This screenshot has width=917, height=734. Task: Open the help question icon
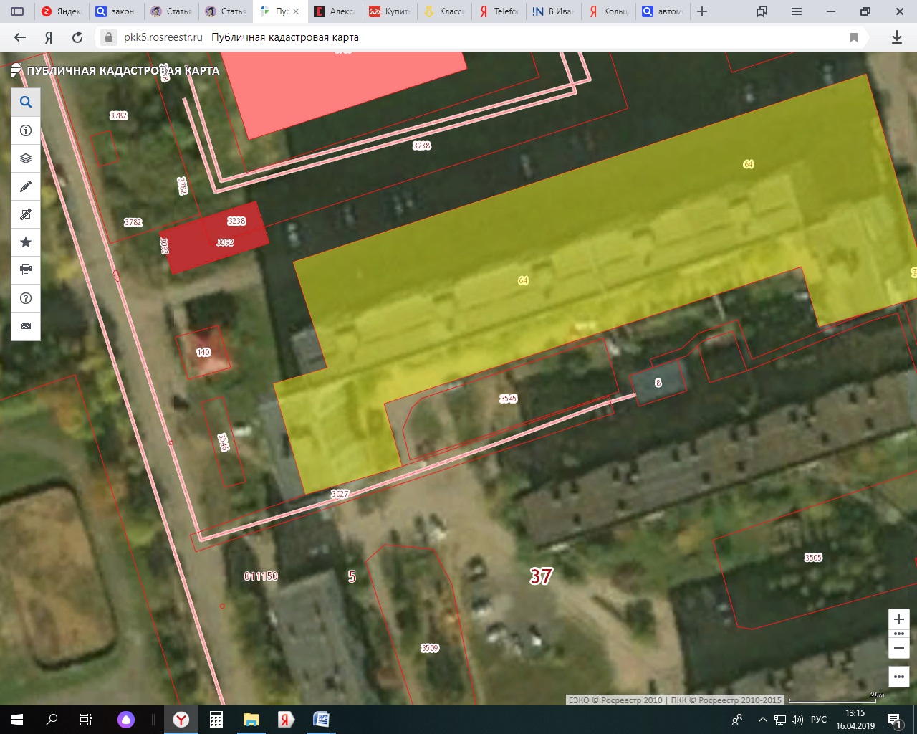pos(26,298)
